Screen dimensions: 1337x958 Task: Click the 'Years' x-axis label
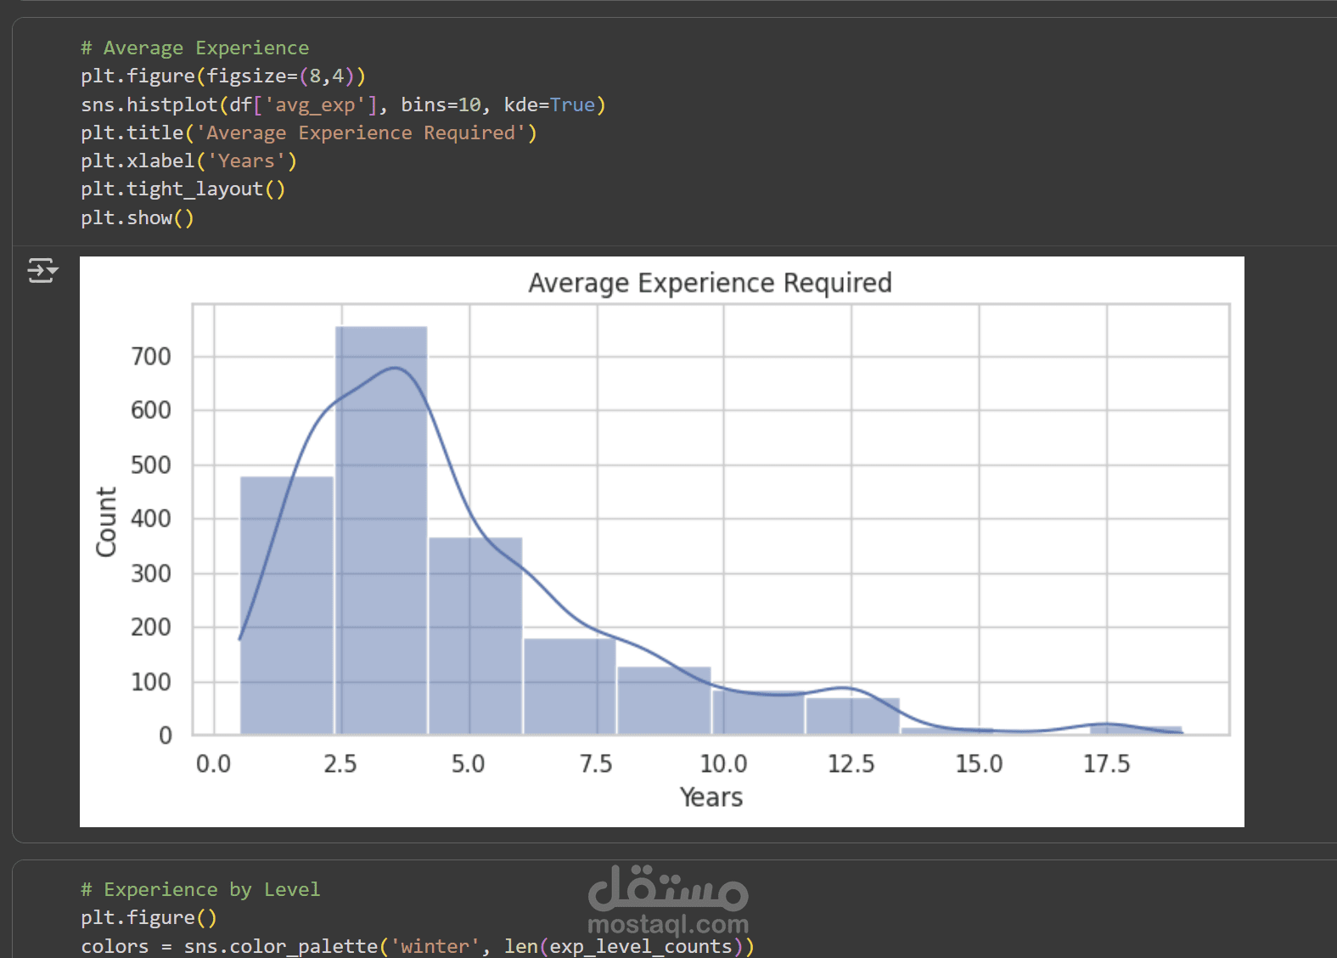pyautogui.click(x=711, y=797)
